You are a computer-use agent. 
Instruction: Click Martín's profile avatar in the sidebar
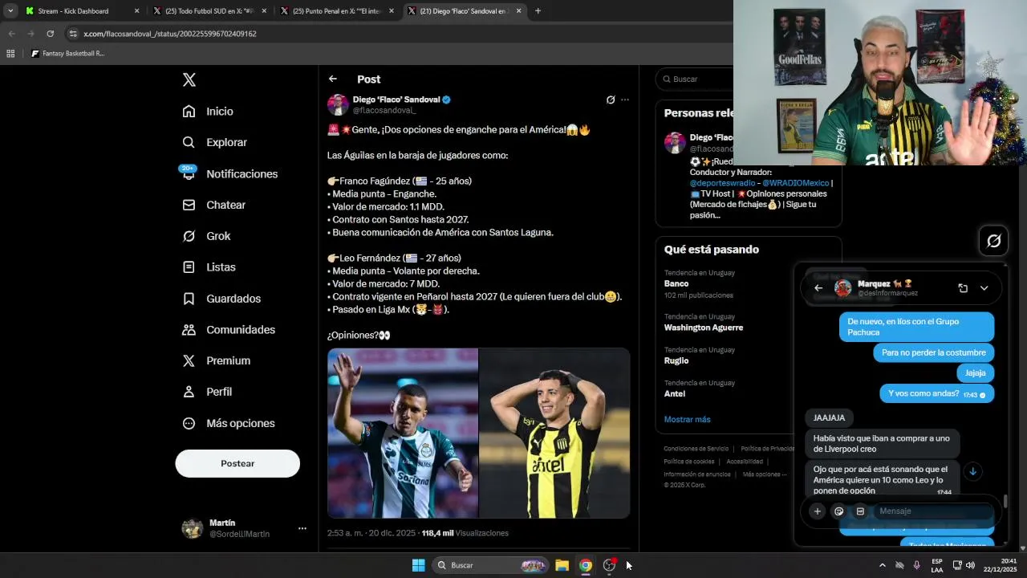[193, 528]
